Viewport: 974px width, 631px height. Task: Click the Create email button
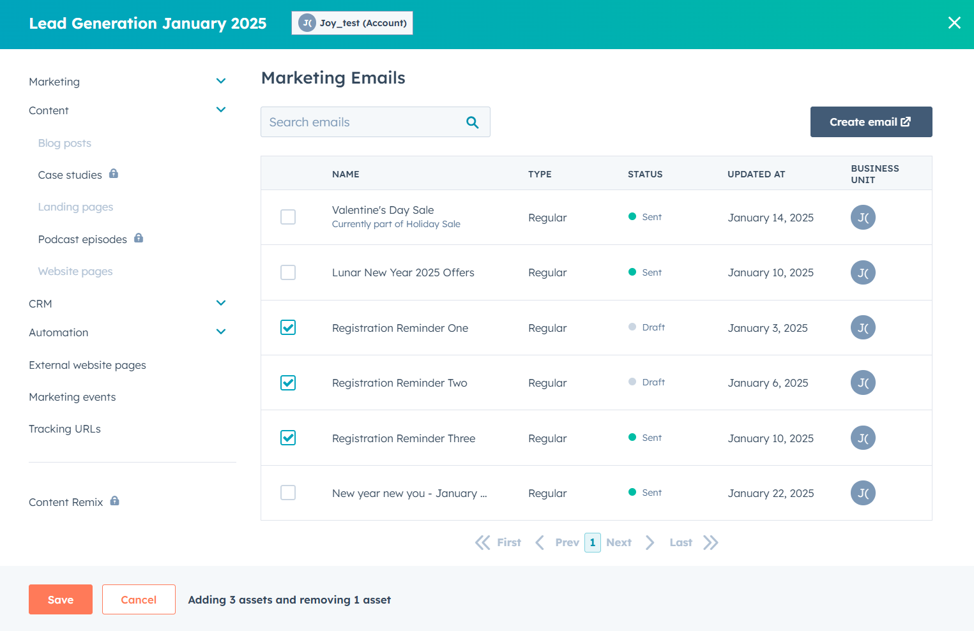coord(871,122)
